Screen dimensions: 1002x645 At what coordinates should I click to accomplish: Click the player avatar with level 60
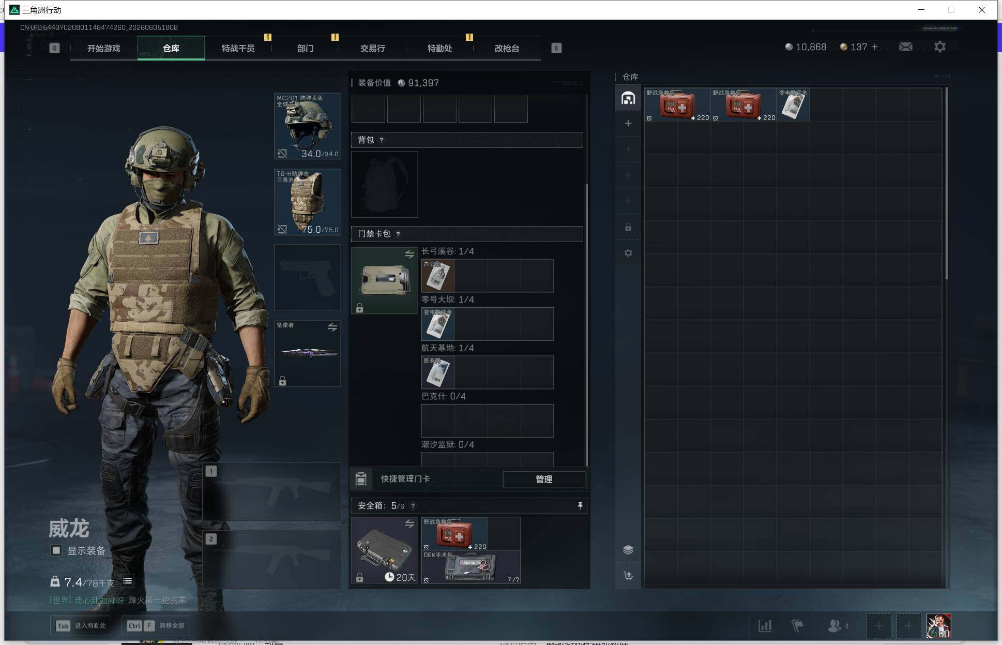click(x=938, y=626)
